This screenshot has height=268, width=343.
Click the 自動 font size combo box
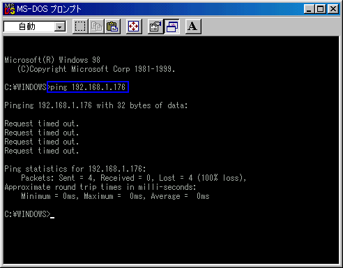pos(35,27)
